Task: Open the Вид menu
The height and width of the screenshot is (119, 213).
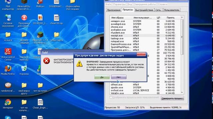Action: coord(129,4)
